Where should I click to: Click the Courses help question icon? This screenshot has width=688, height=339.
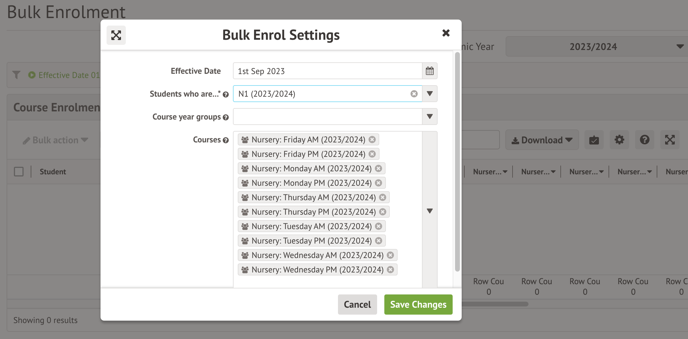(x=226, y=140)
